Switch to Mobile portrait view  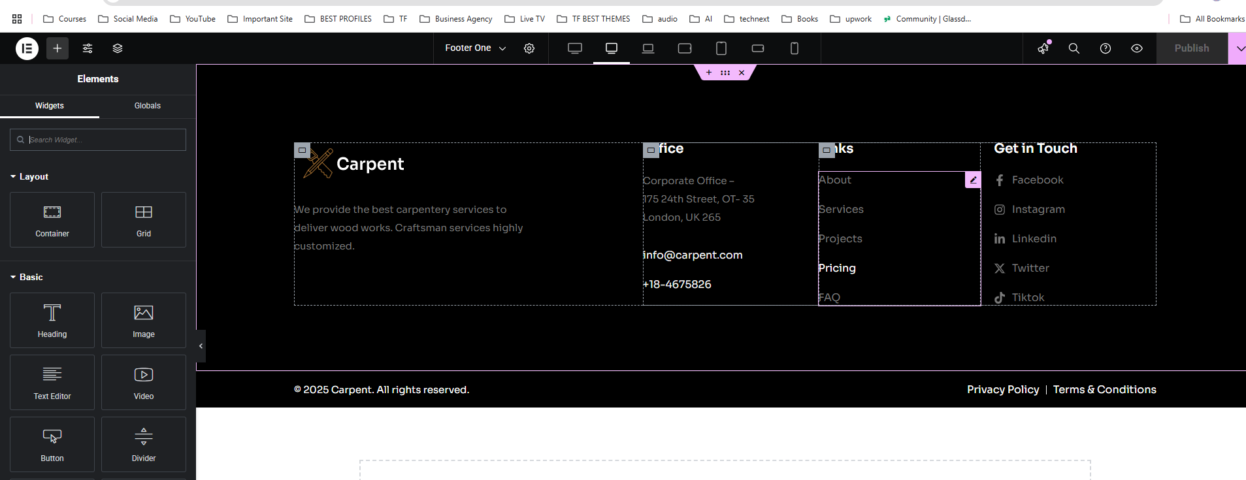pos(795,48)
